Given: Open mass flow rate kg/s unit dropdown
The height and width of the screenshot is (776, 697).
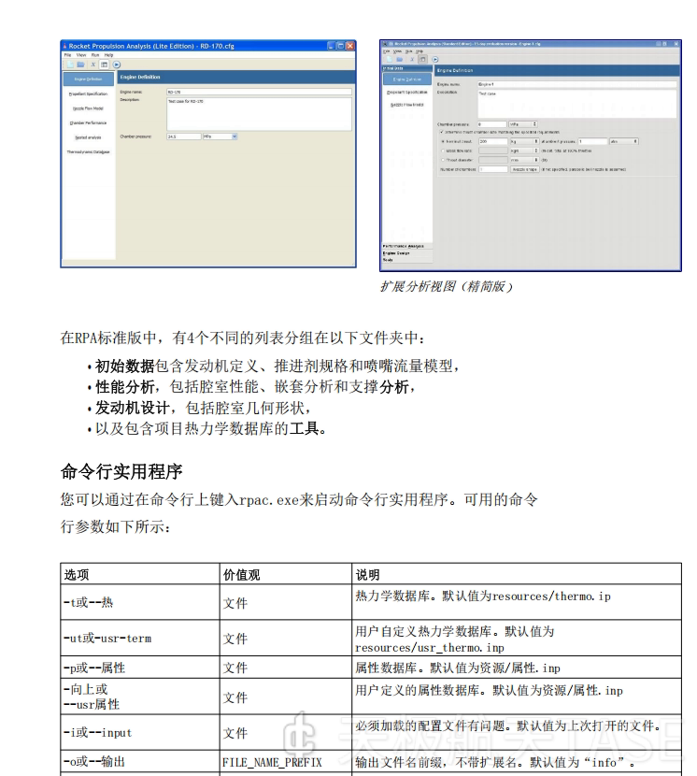Looking at the screenshot, I should click(525, 151).
